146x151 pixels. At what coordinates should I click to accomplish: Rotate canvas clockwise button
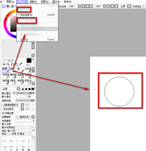pos(112,6)
